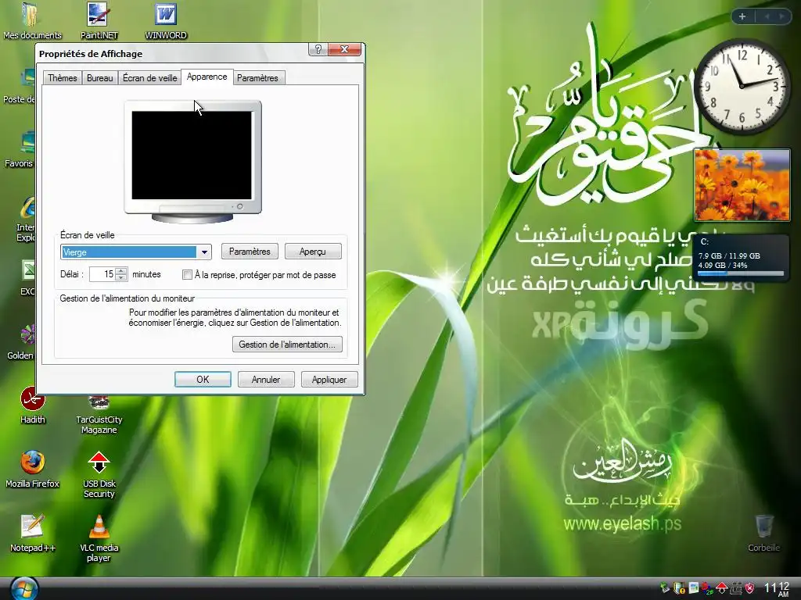The image size is (801, 600).
Task: Open the partially hidden Excel desktop icon
Action: click(x=28, y=278)
